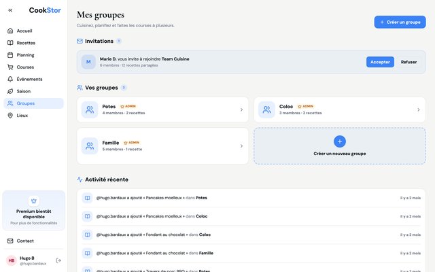435x272 pixels.
Task: Click the Vos groupes people icon
Action: [x=80, y=88]
